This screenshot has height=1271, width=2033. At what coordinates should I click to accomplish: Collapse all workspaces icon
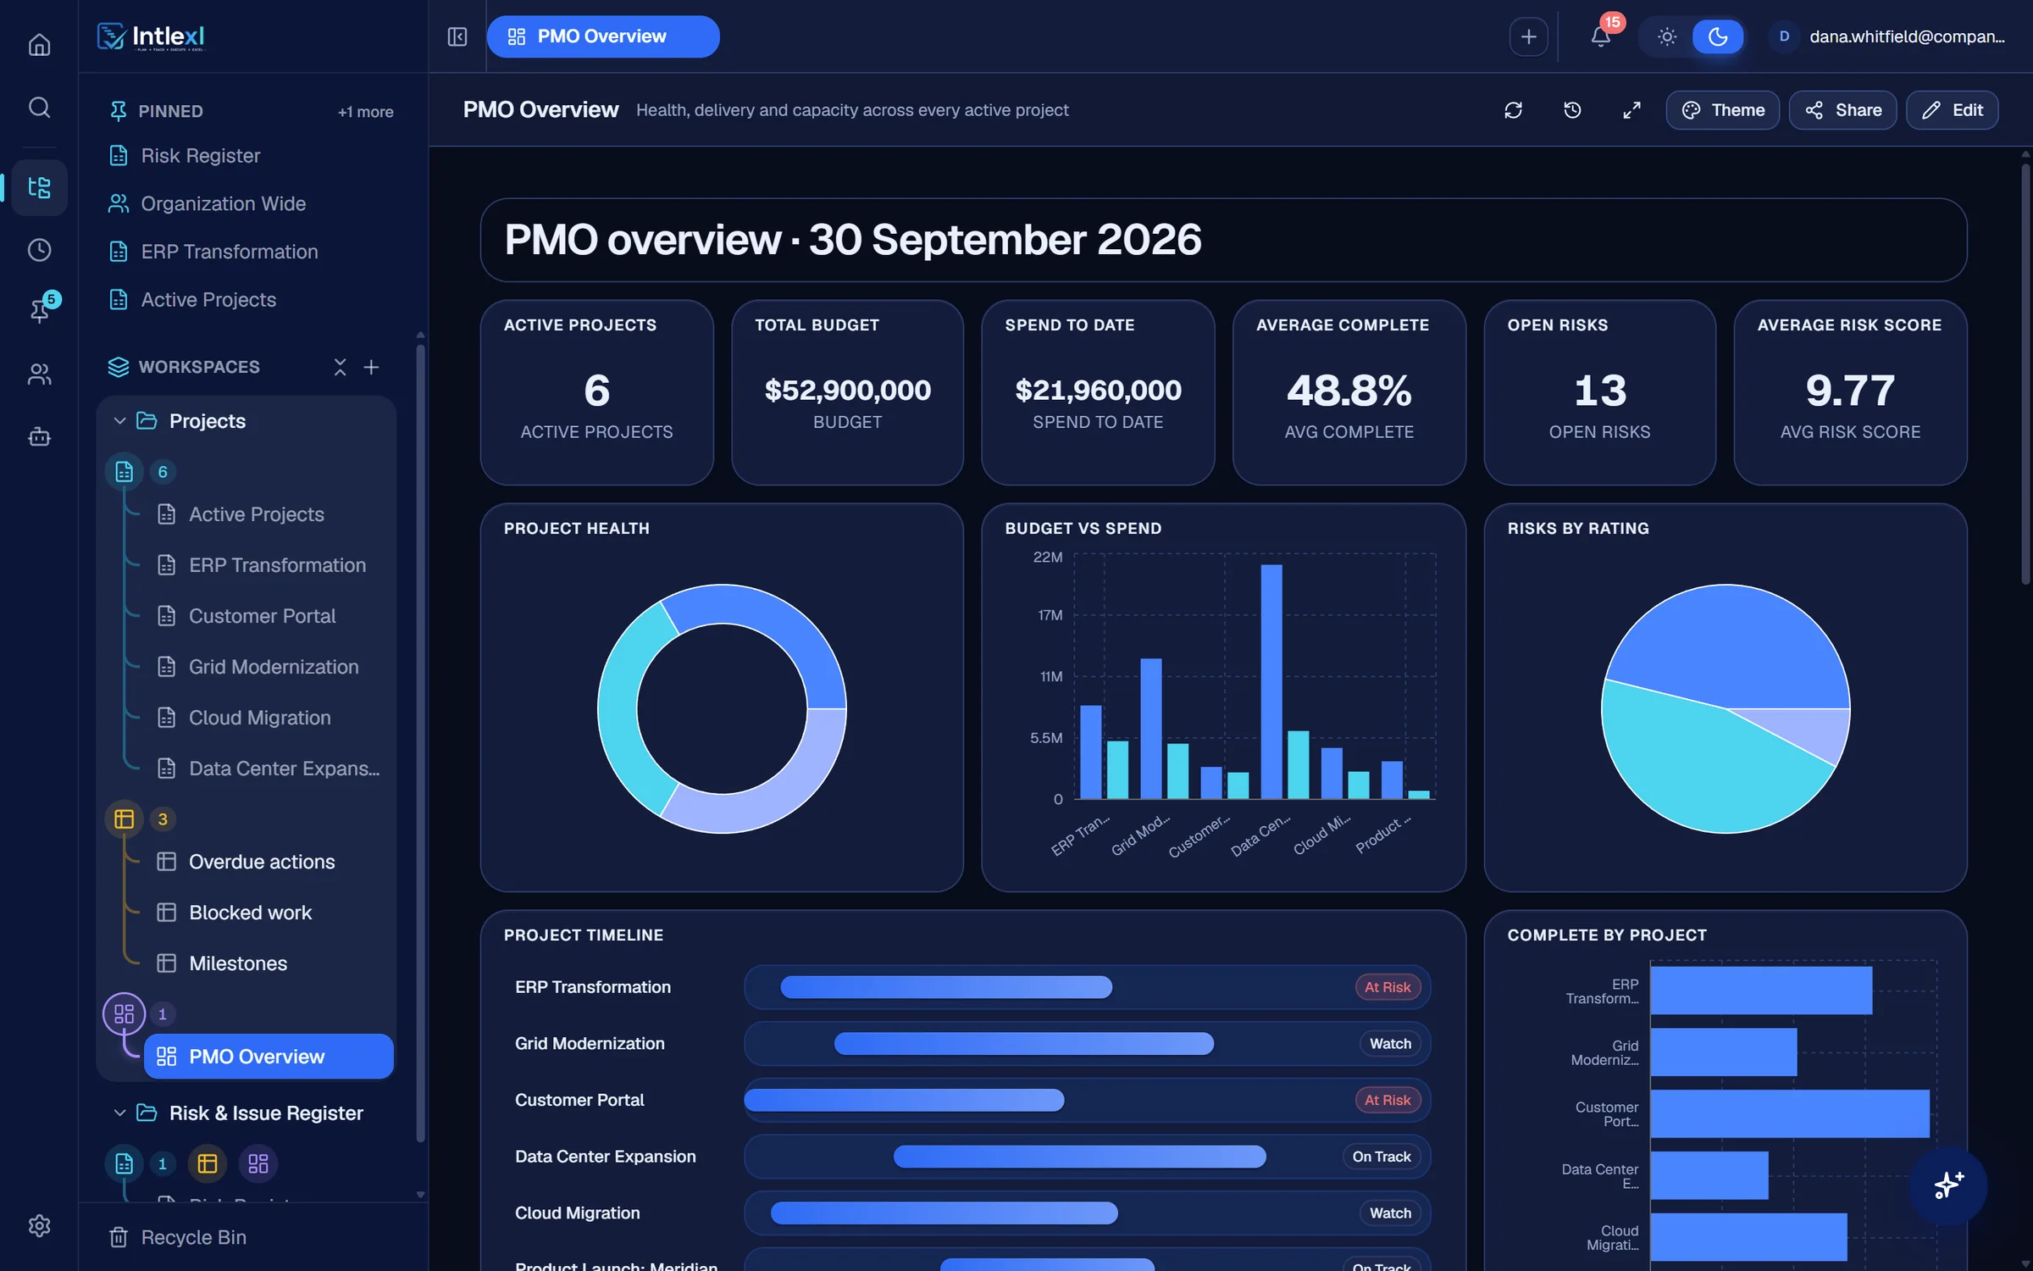[x=340, y=367]
